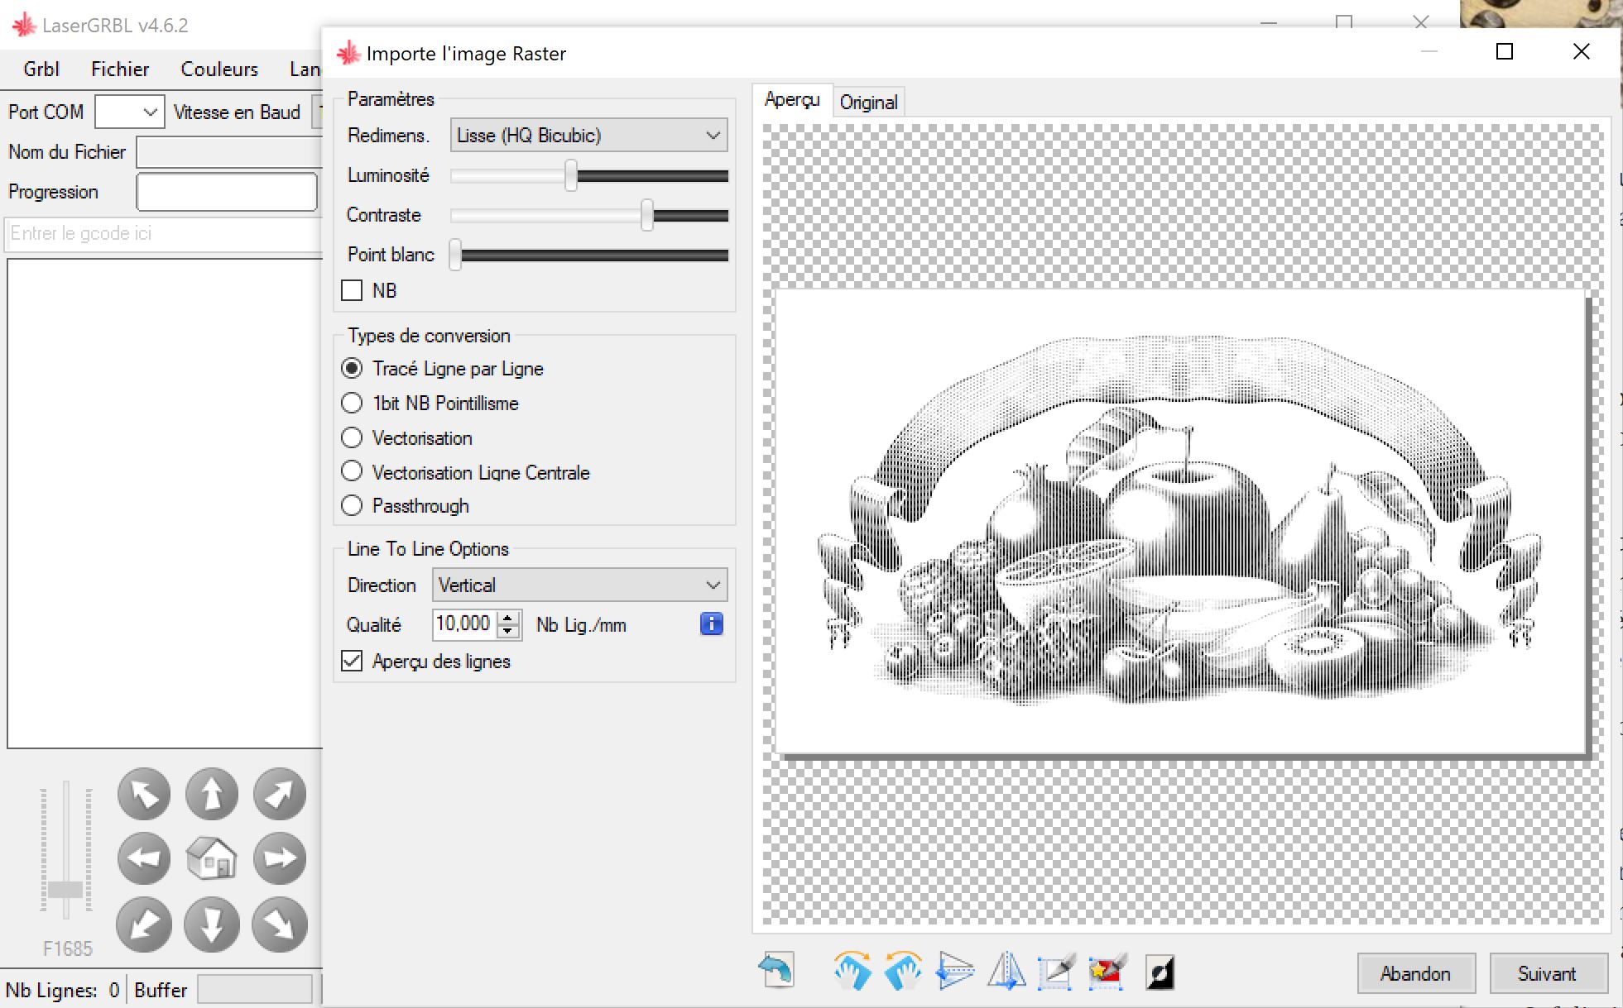Jog laser up-left with diagonal arrow

pos(144,794)
